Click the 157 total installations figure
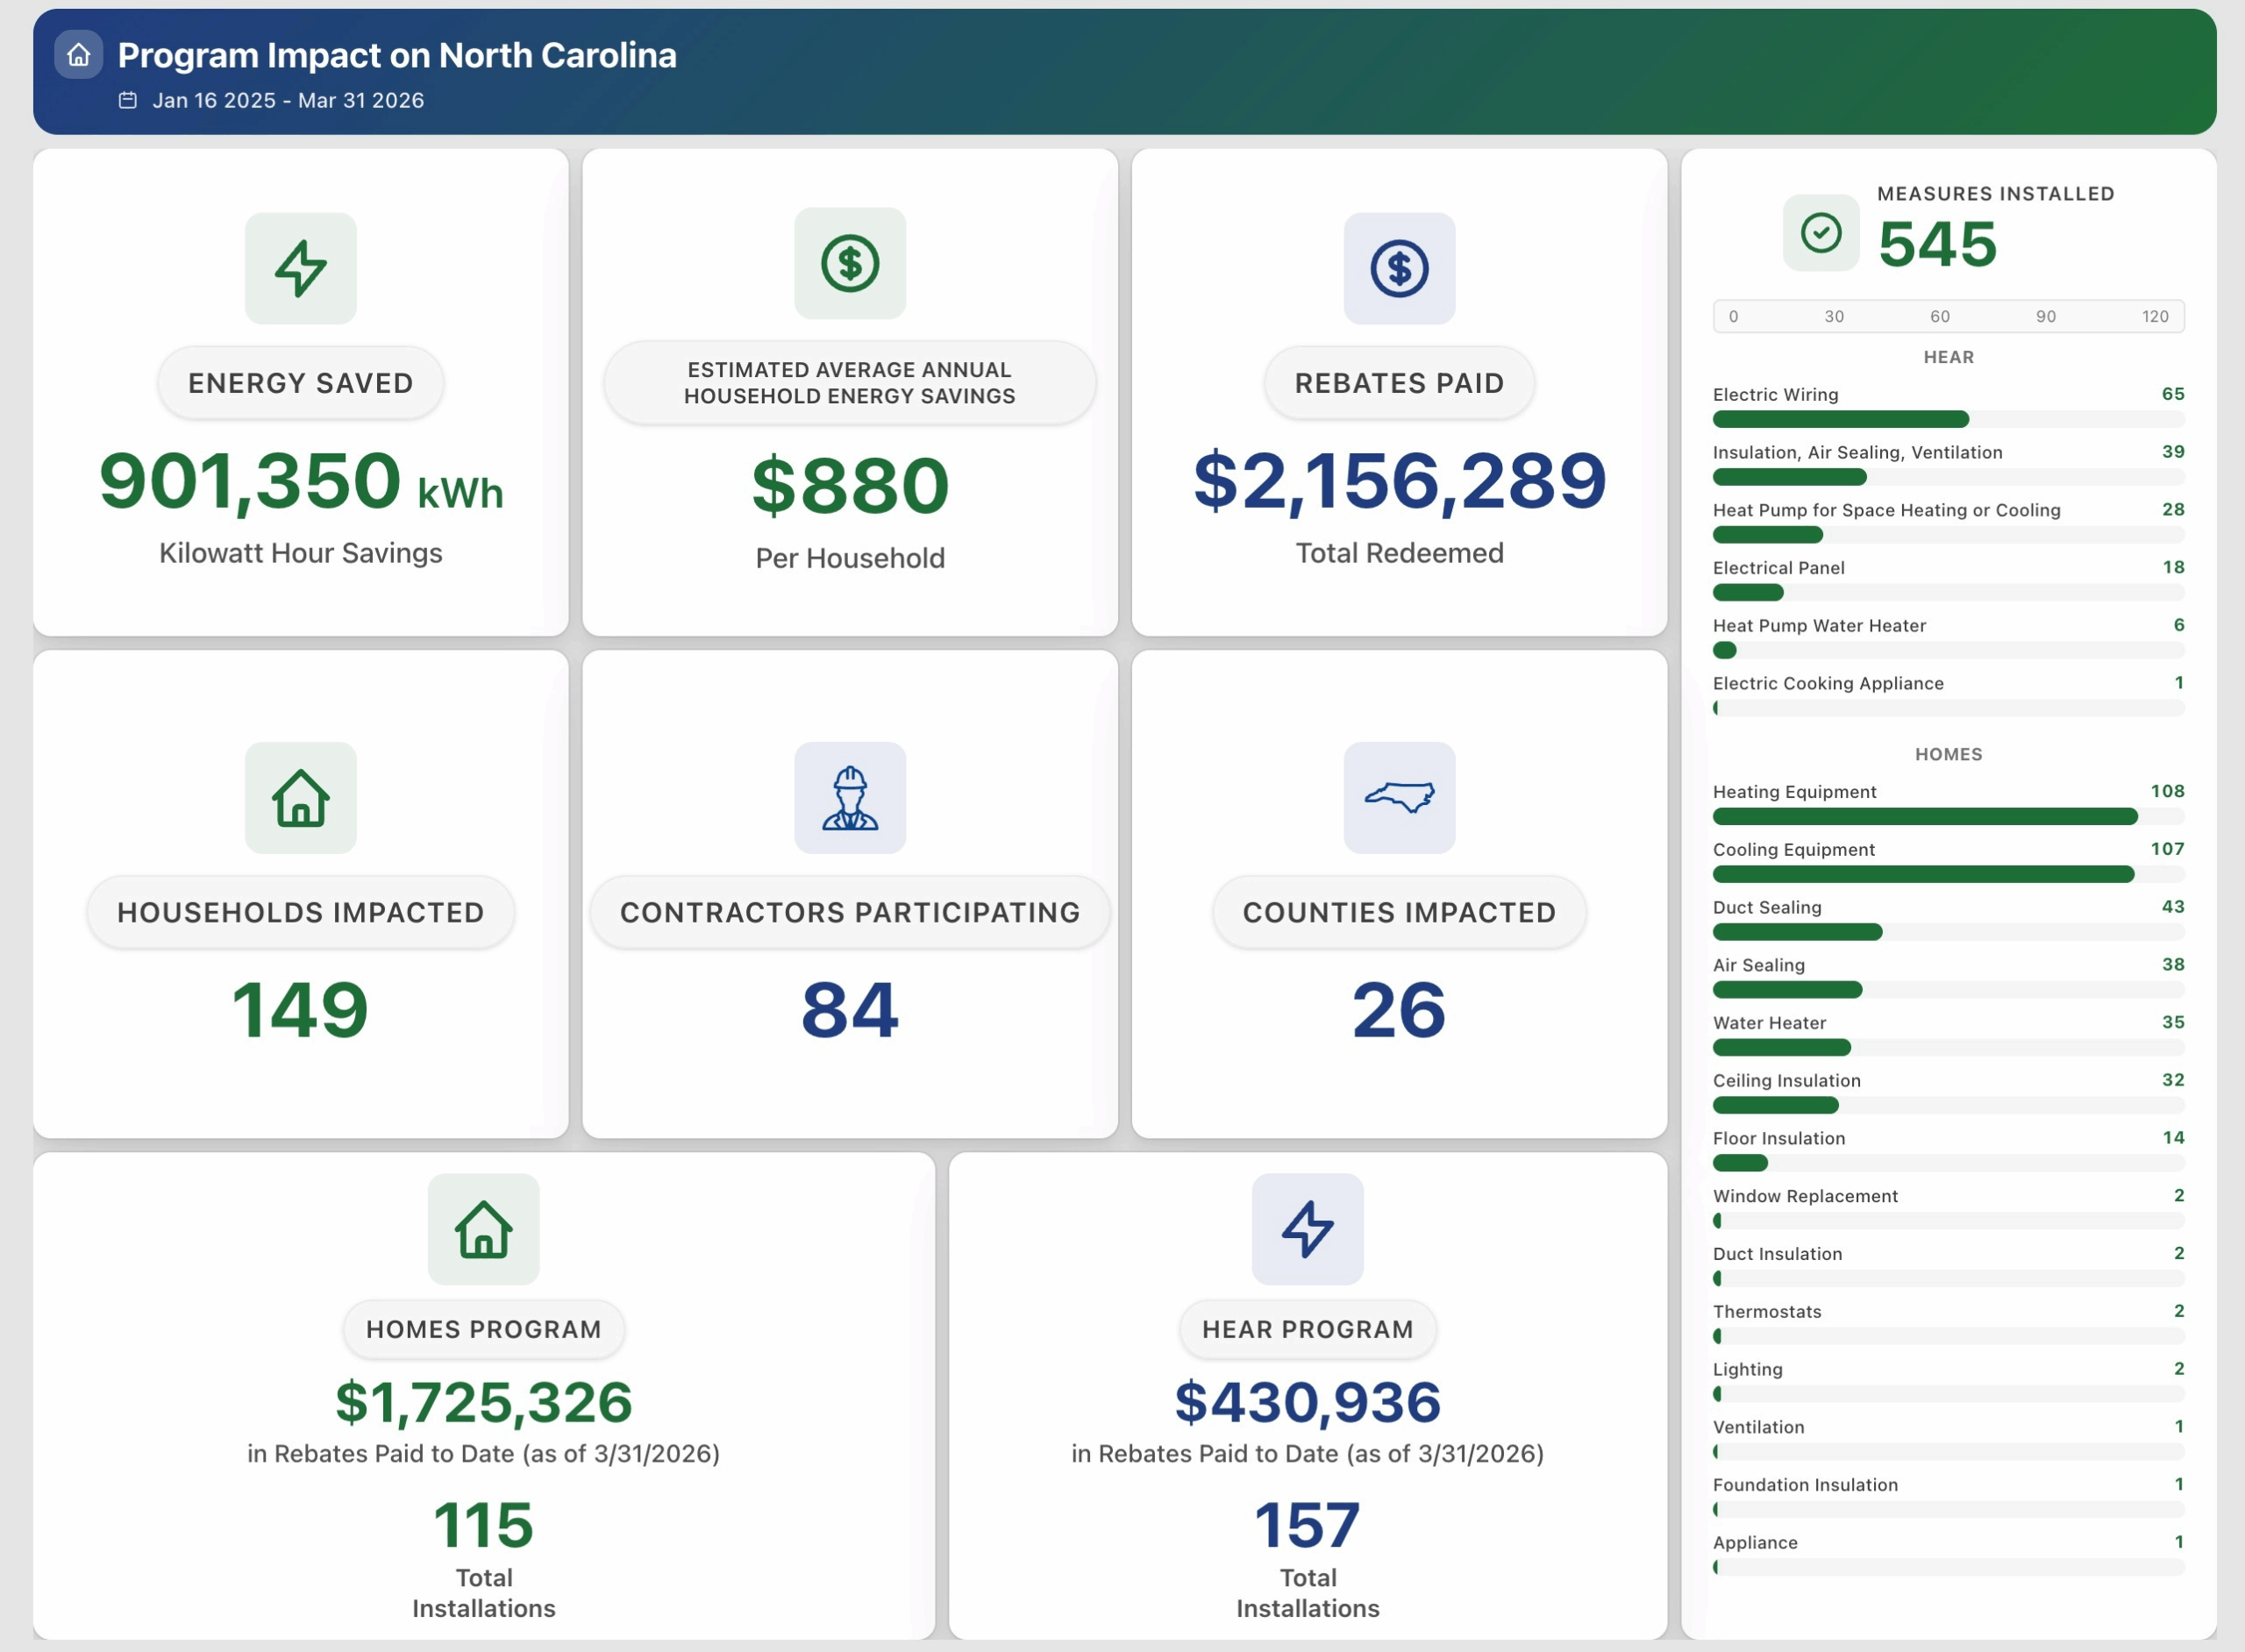This screenshot has height=1652, width=2245. click(1307, 1525)
